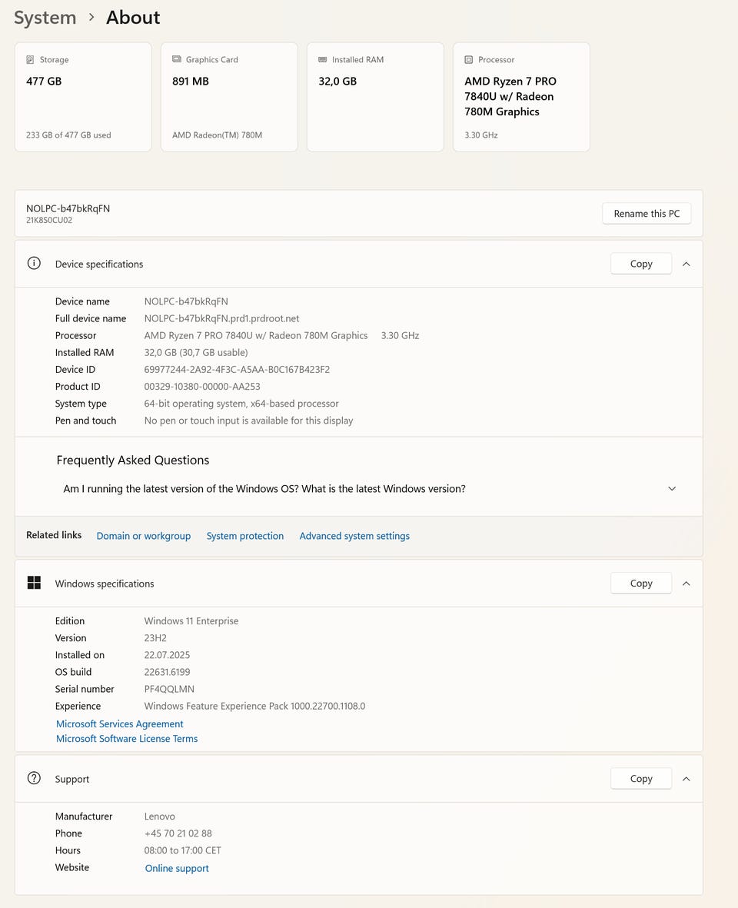738x908 pixels.
Task: Collapse the Device specifications section
Action: coord(686,264)
